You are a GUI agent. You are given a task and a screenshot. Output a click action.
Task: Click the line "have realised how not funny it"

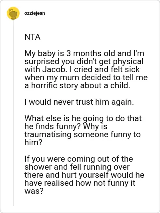click(80, 183)
